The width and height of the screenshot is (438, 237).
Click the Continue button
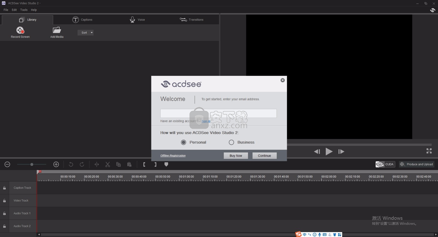(x=264, y=156)
